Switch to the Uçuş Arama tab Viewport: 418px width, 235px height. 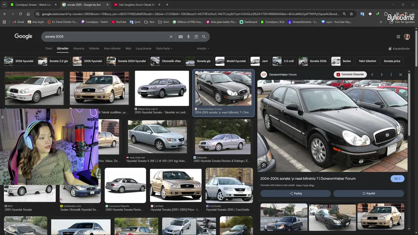(143, 48)
